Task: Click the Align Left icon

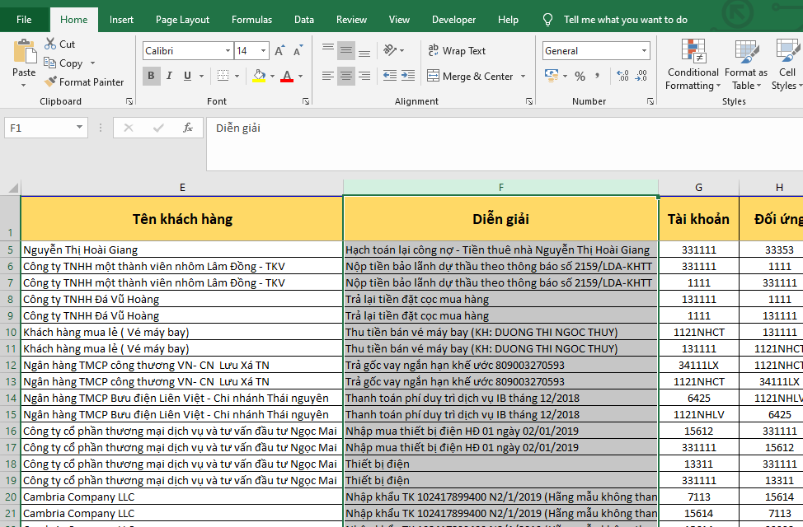Action: [328, 77]
